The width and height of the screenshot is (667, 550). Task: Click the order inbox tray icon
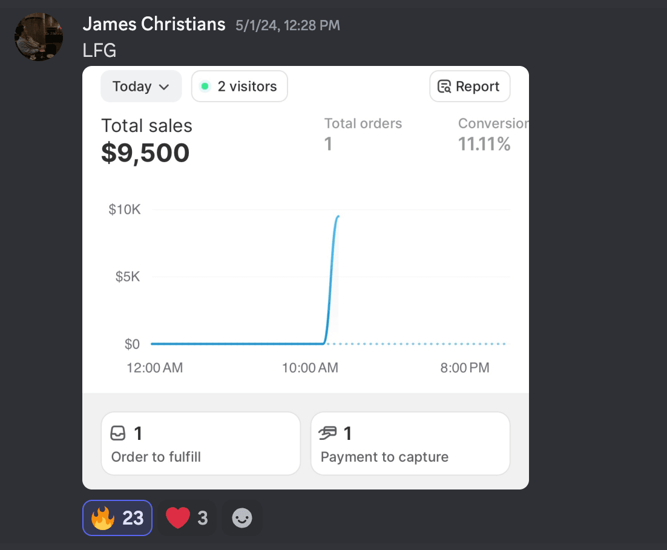tap(117, 433)
